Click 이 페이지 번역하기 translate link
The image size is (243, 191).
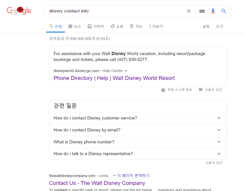click(x=133, y=176)
